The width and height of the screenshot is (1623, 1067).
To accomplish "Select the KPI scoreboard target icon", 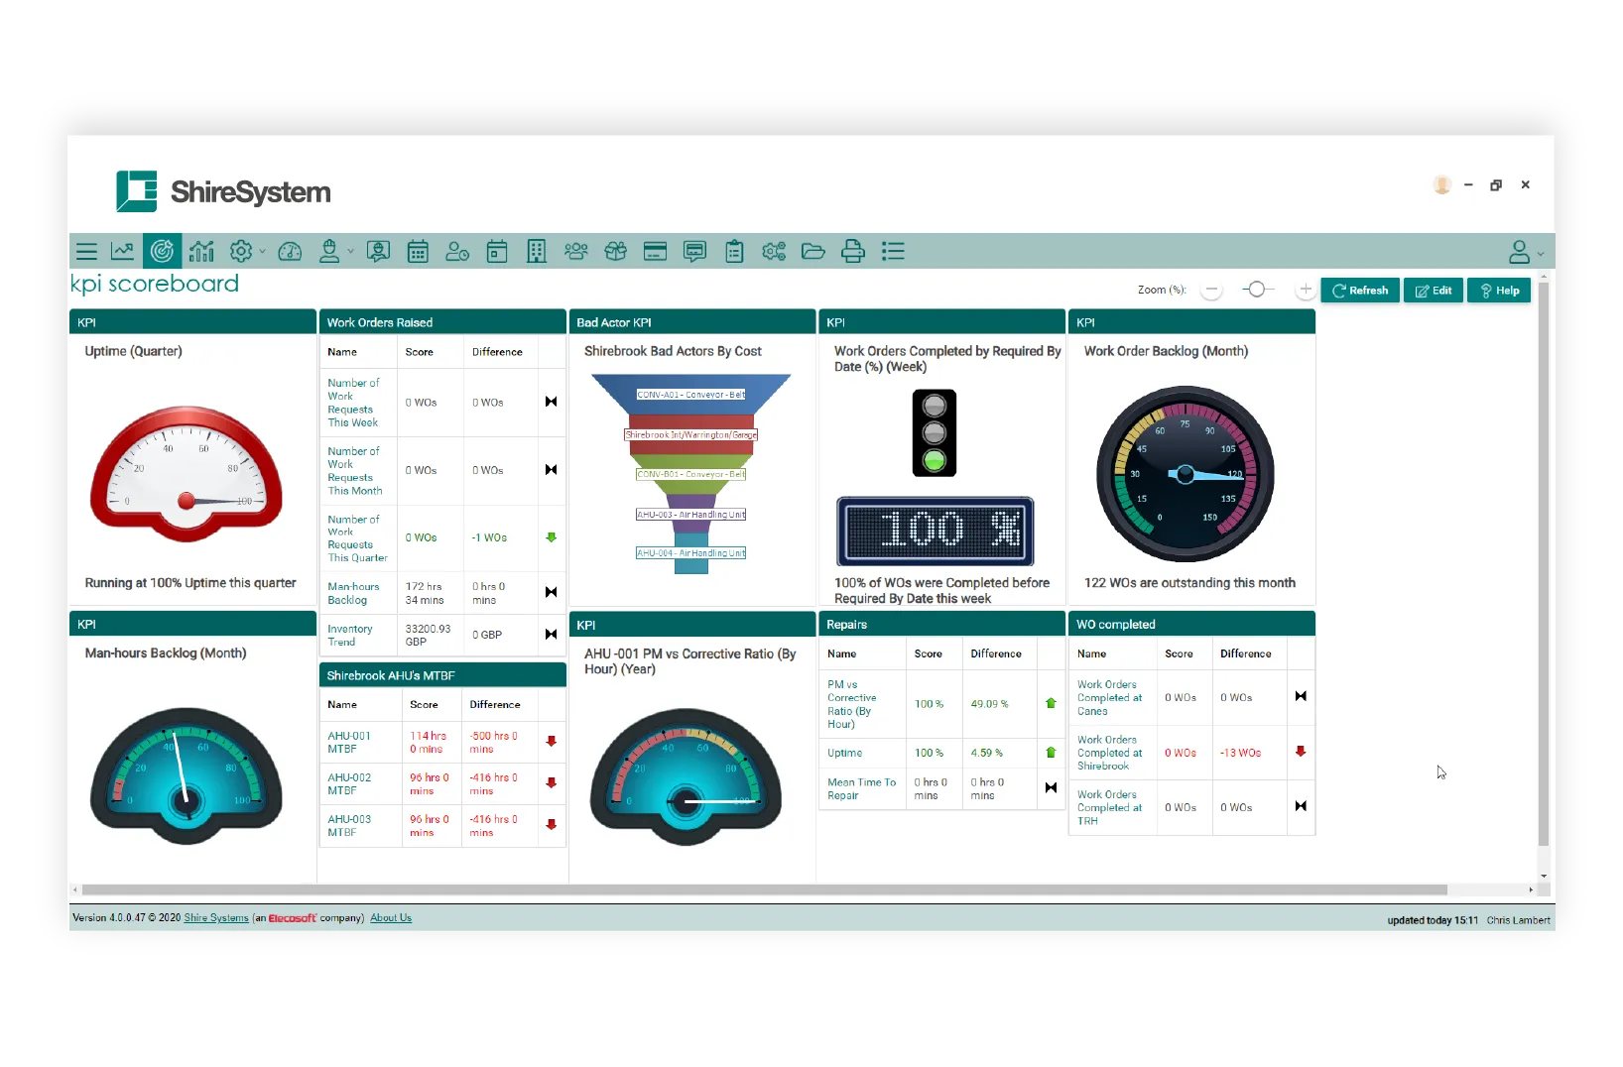I will click(162, 252).
